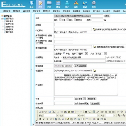Click the 设为当前时间 button
Screen dimensions: 126x126
tap(80, 66)
